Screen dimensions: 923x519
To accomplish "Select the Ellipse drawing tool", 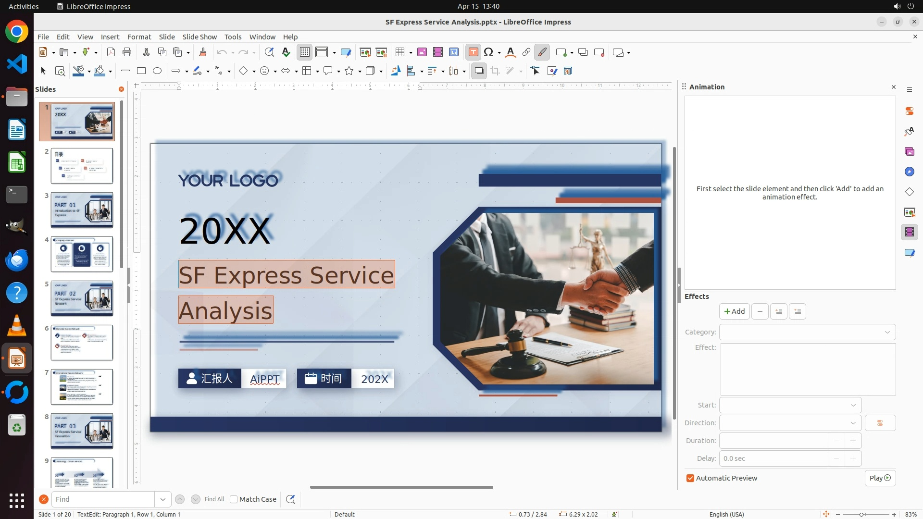I will click(157, 71).
